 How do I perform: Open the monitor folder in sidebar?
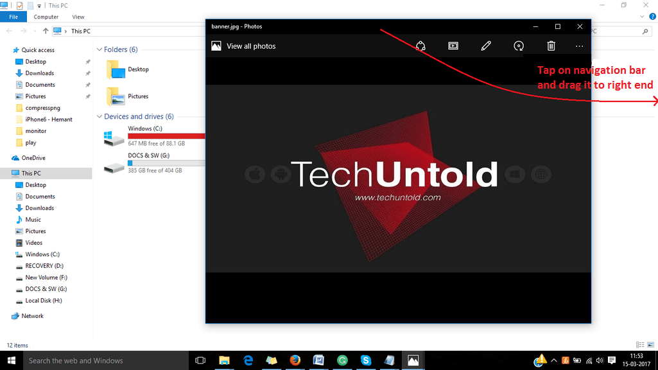[31, 131]
